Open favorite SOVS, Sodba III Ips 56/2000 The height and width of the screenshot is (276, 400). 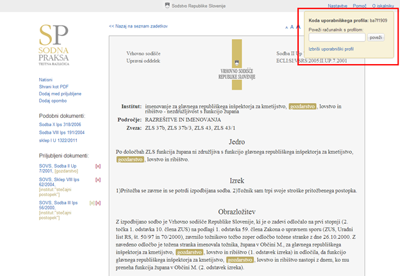[58, 205]
